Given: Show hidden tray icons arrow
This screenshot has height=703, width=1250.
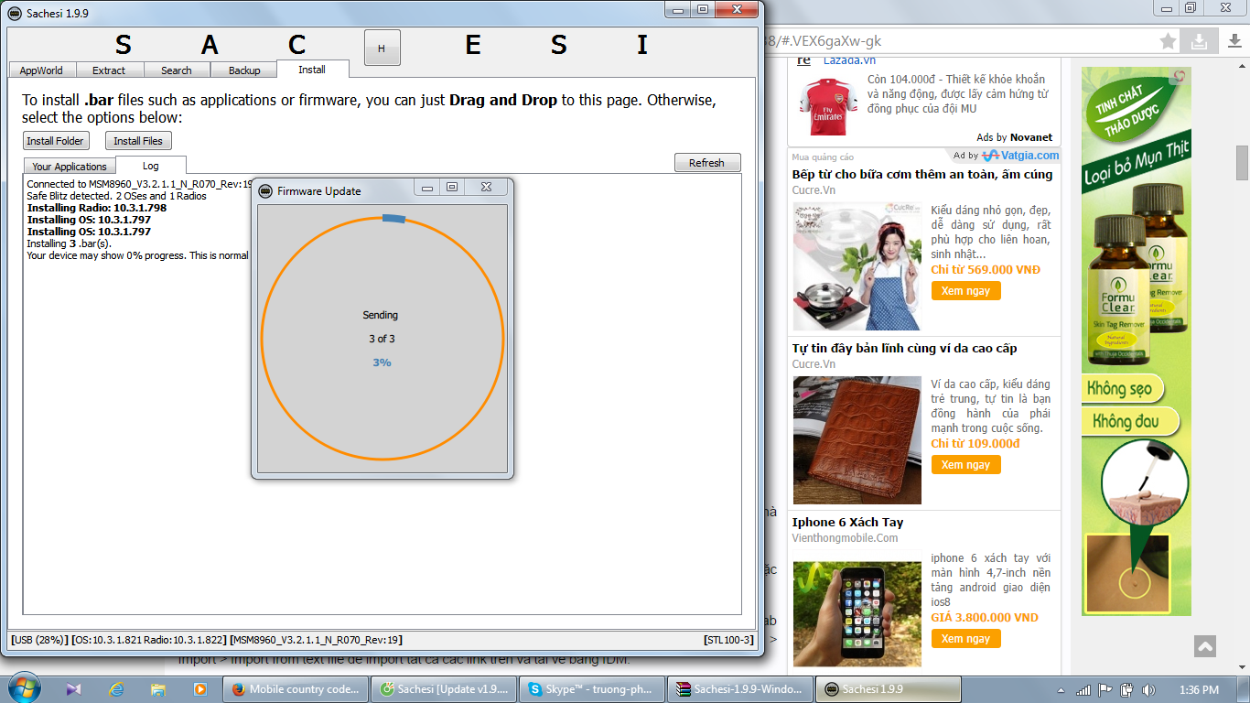Looking at the screenshot, I should coord(1060,690).
